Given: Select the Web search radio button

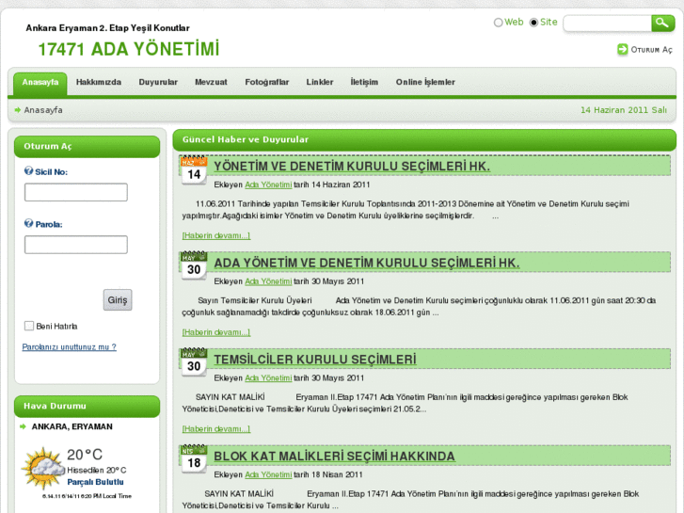Looking at the screenshot, I should point(498,23).
